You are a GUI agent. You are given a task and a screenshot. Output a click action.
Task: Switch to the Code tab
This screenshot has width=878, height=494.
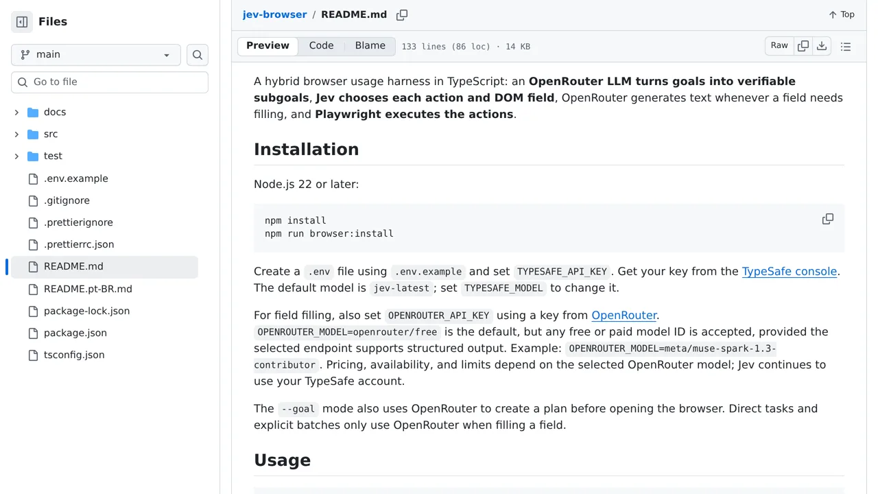(x=321, y=46)
